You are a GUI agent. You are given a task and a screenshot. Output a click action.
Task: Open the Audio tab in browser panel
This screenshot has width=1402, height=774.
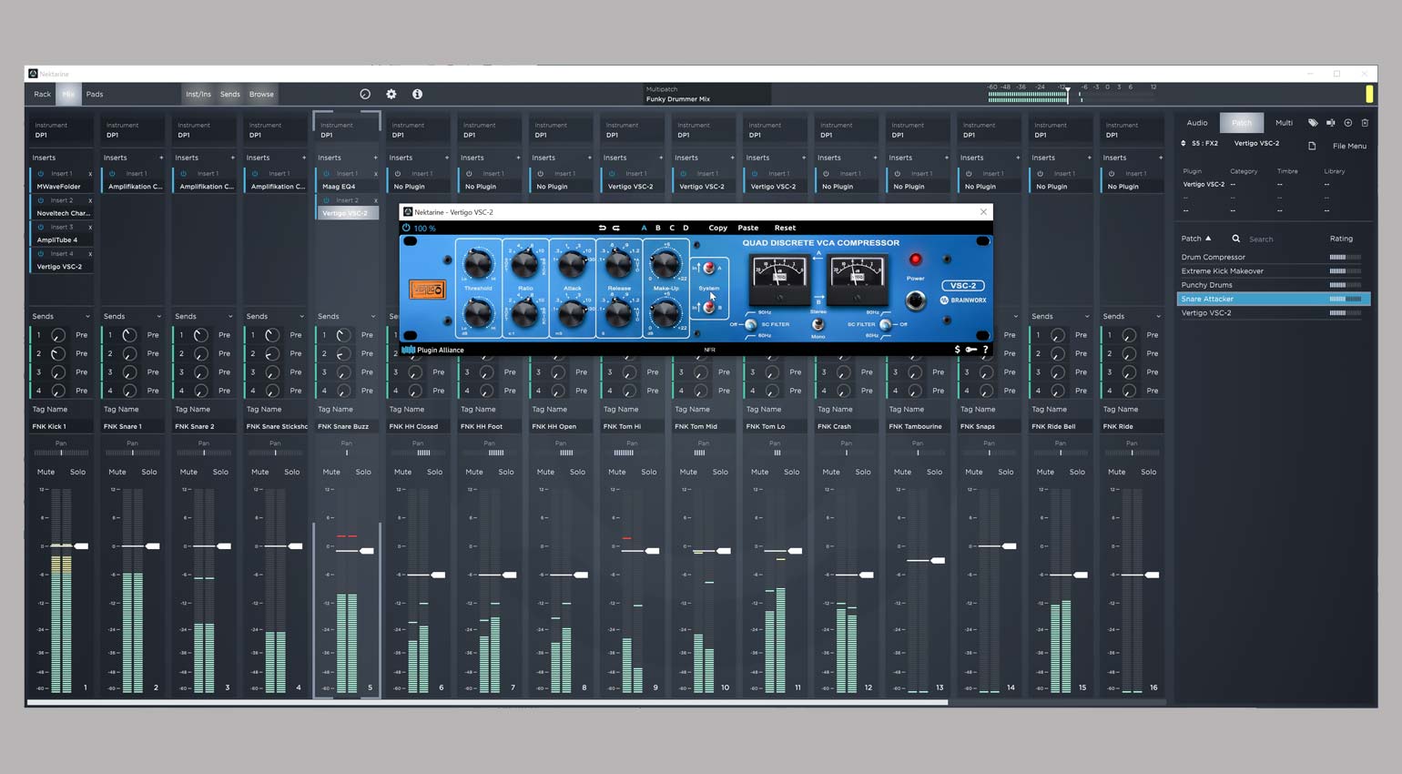tap(1197, 123)
